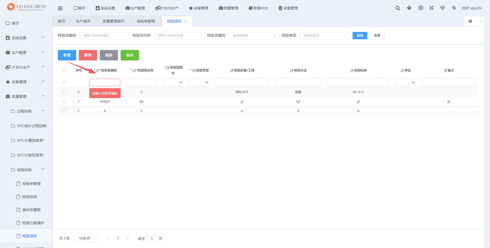Screen dimensions: 490x248
Task: Click the 检验单管理 document icon in sidebar
Action: (x=18, y=184)
